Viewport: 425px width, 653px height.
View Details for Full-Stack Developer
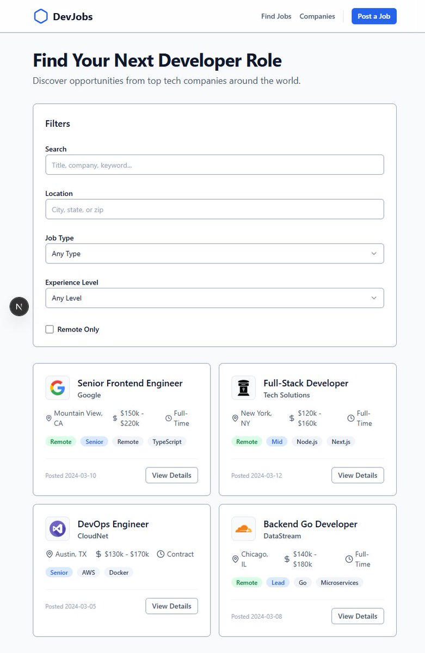point(358,475)
